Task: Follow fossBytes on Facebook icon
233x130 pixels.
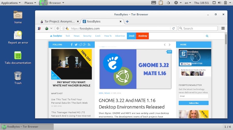Action: (x=72, y=45)
